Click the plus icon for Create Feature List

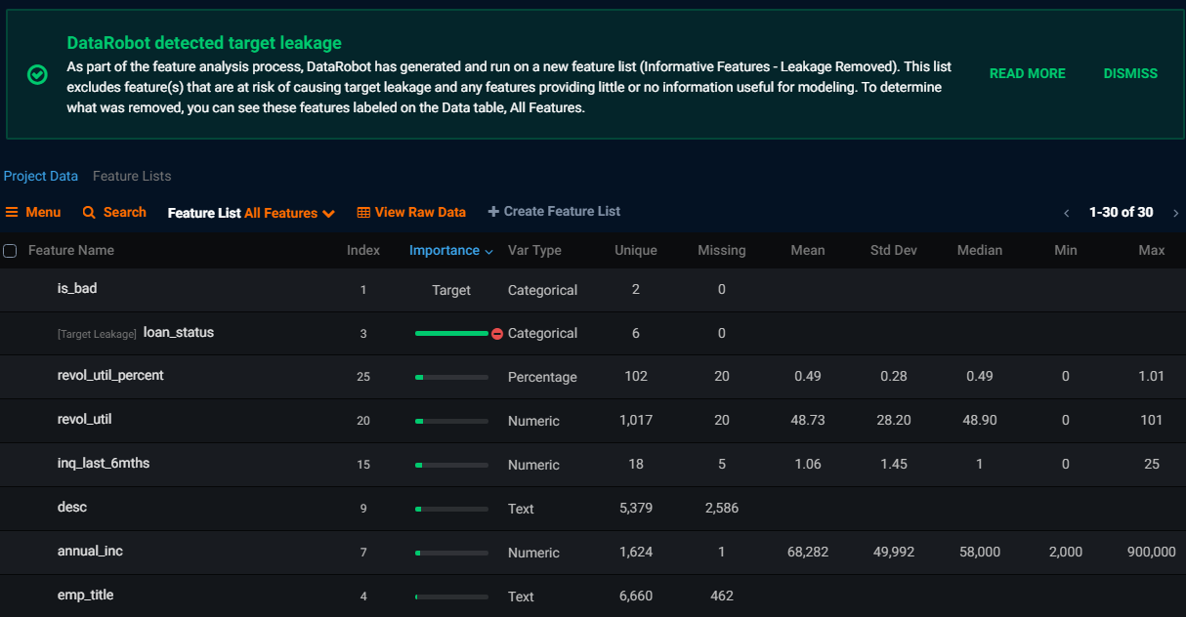493,212
